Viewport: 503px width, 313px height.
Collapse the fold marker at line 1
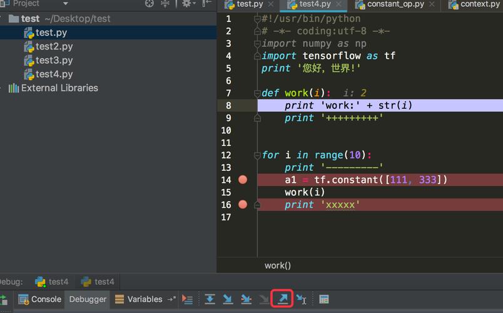point(257,19)
